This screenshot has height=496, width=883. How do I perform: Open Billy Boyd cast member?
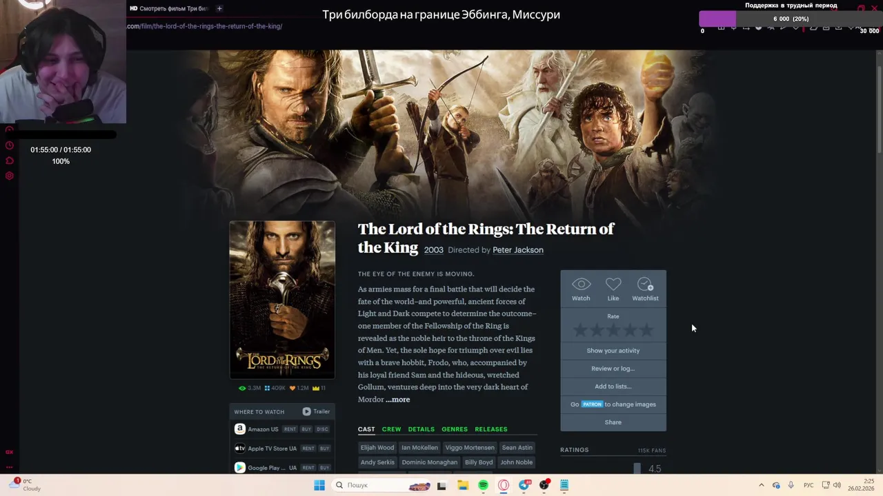point(479,463)
